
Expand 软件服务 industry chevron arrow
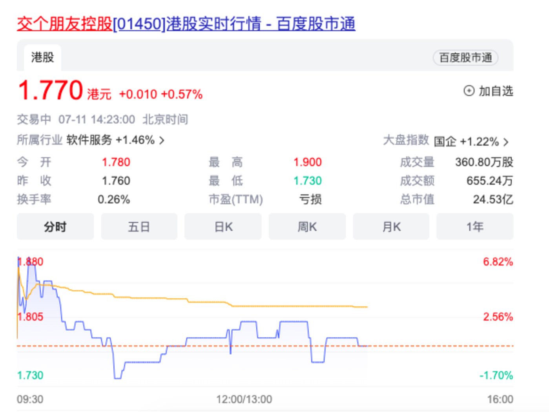pos(162,141)
